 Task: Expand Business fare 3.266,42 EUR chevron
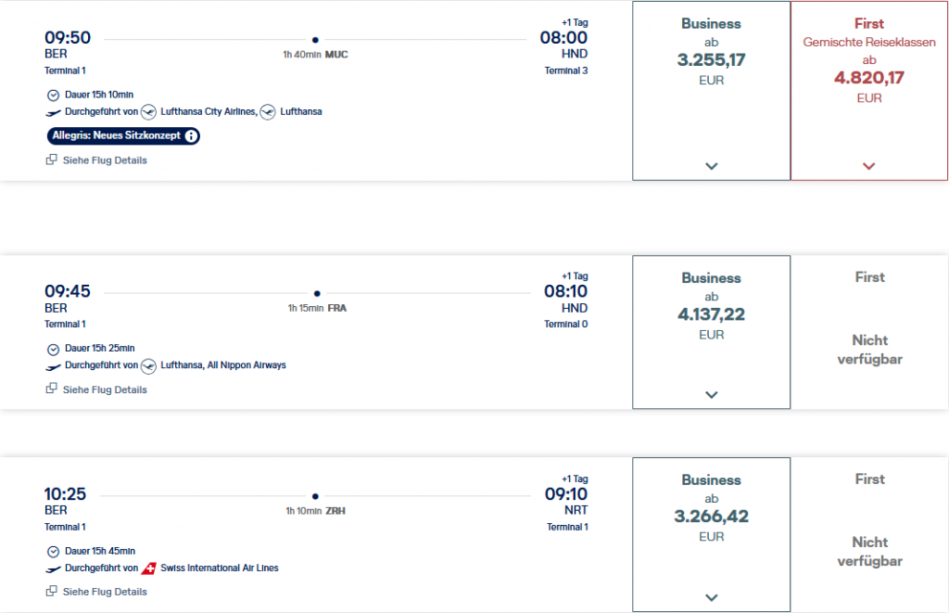coord(711,597)
